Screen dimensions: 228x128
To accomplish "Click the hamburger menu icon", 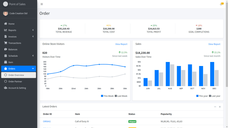I will [x=42, y=4].
